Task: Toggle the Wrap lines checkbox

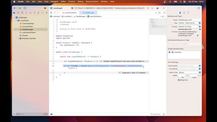Action: click(179, 80)
